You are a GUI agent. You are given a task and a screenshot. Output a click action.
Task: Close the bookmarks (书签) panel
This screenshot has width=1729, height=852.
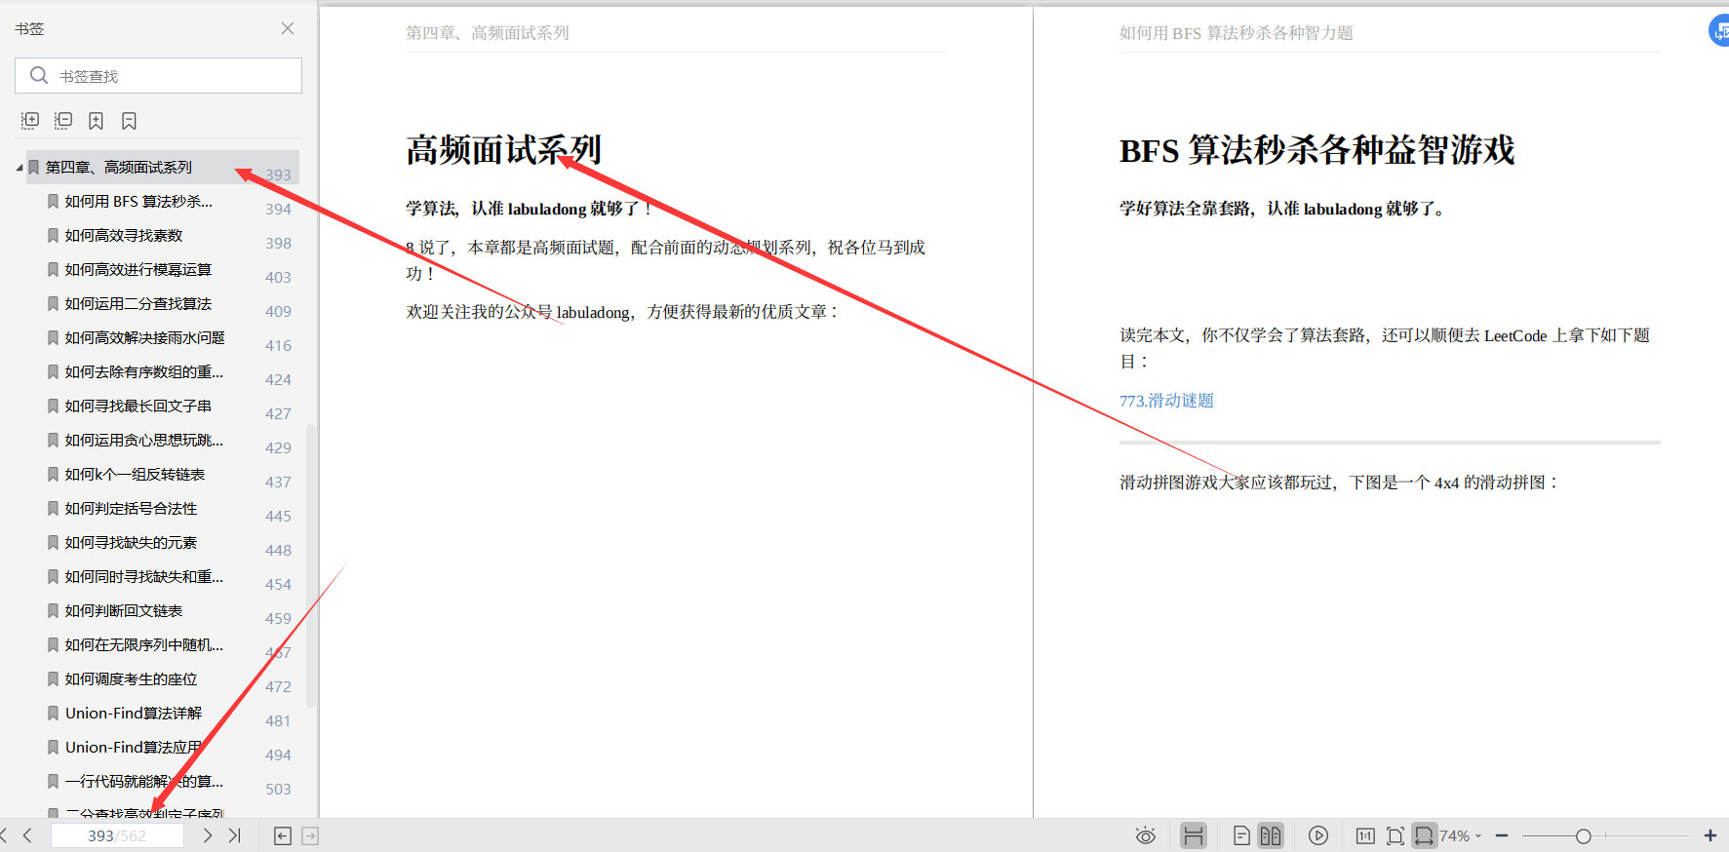point(288,28)
